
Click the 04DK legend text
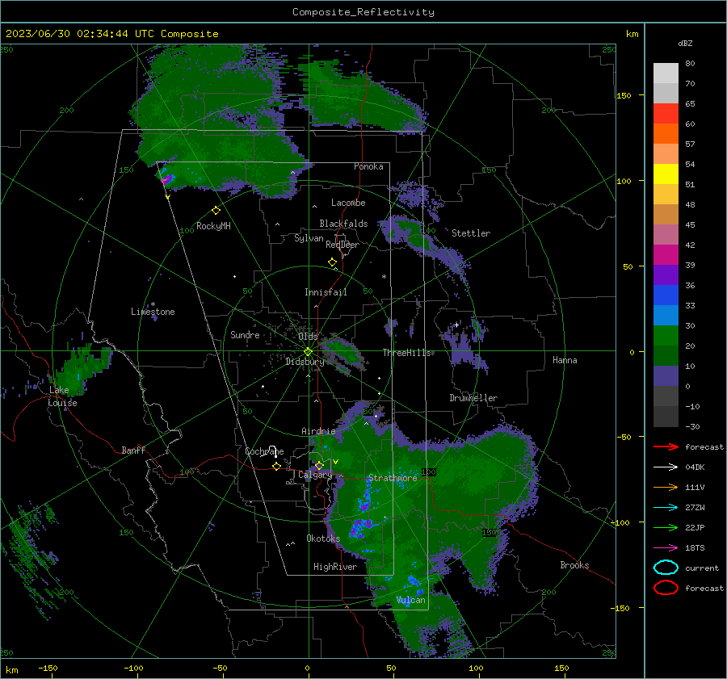[x=695, y=467]
